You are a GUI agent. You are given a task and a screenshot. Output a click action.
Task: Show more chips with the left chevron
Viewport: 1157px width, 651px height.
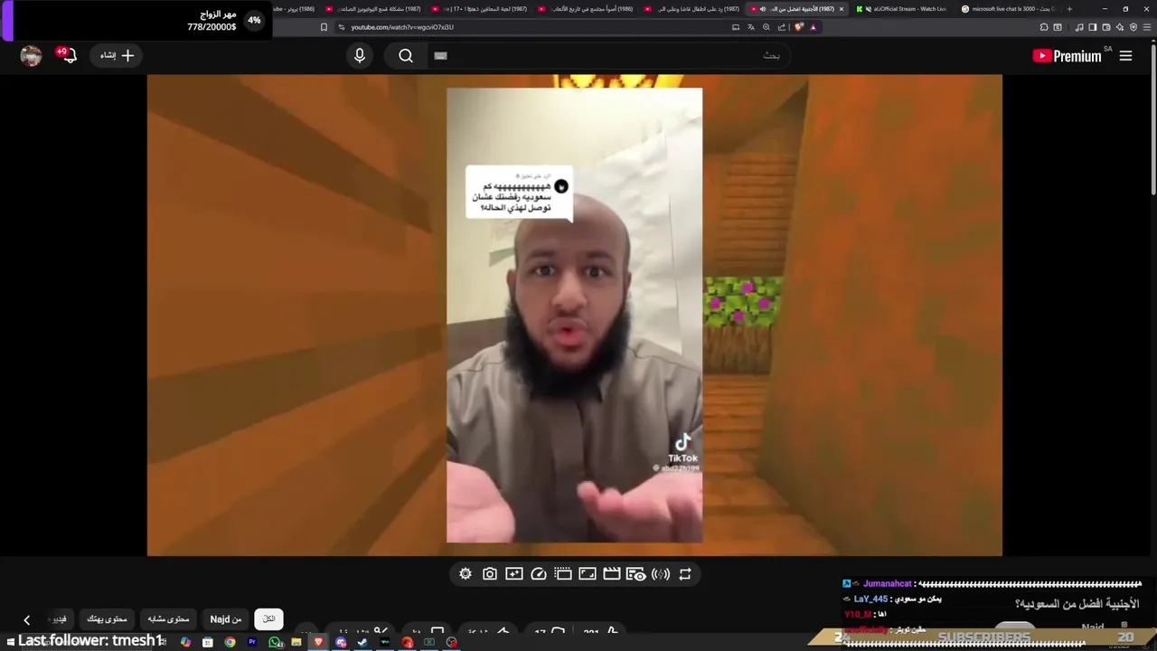coord(27,620)
